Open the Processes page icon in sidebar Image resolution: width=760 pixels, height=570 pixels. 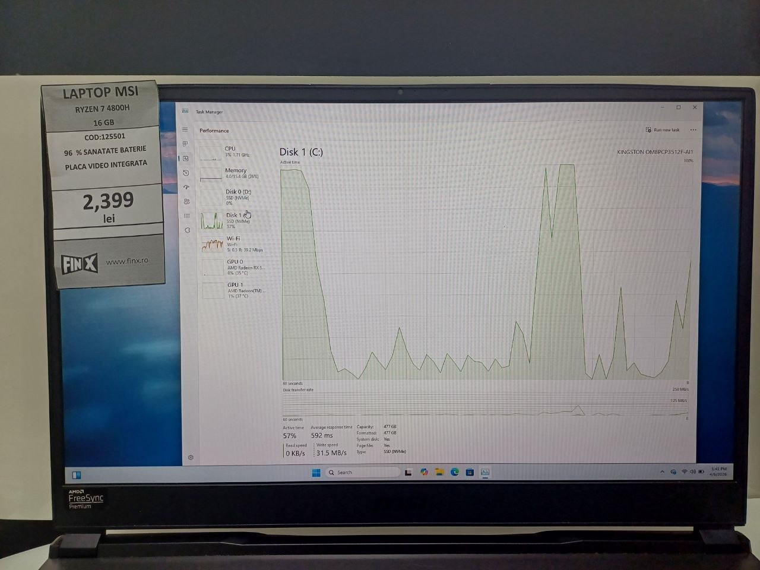[185, 144]
